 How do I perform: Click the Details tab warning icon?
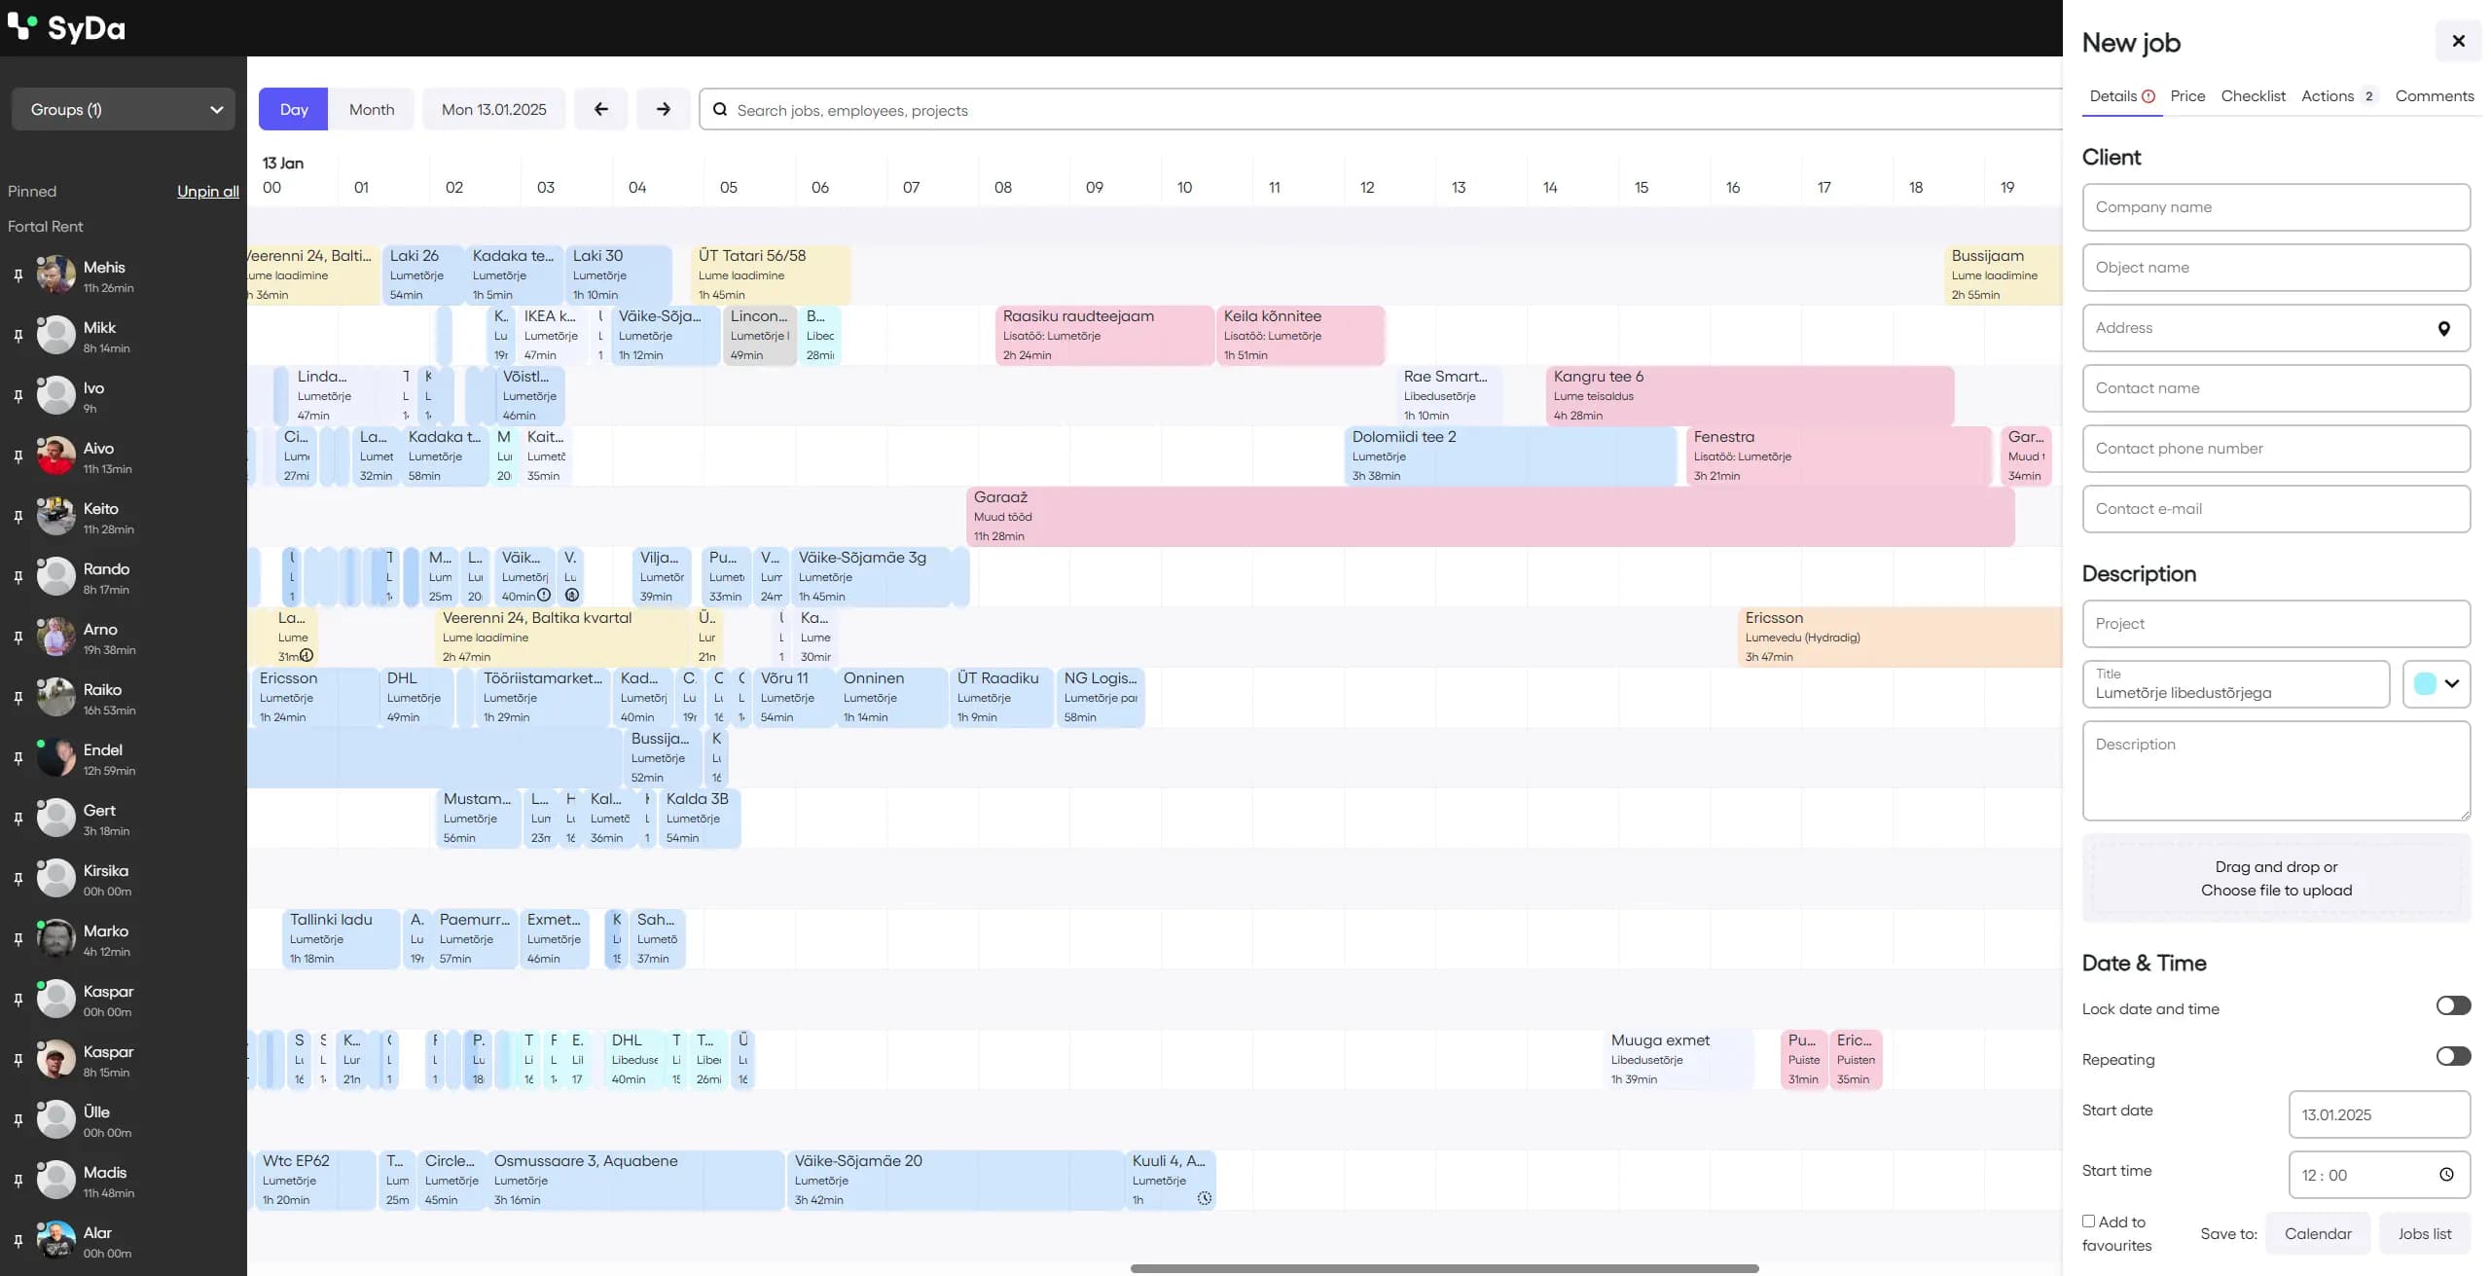[2148, 96]
